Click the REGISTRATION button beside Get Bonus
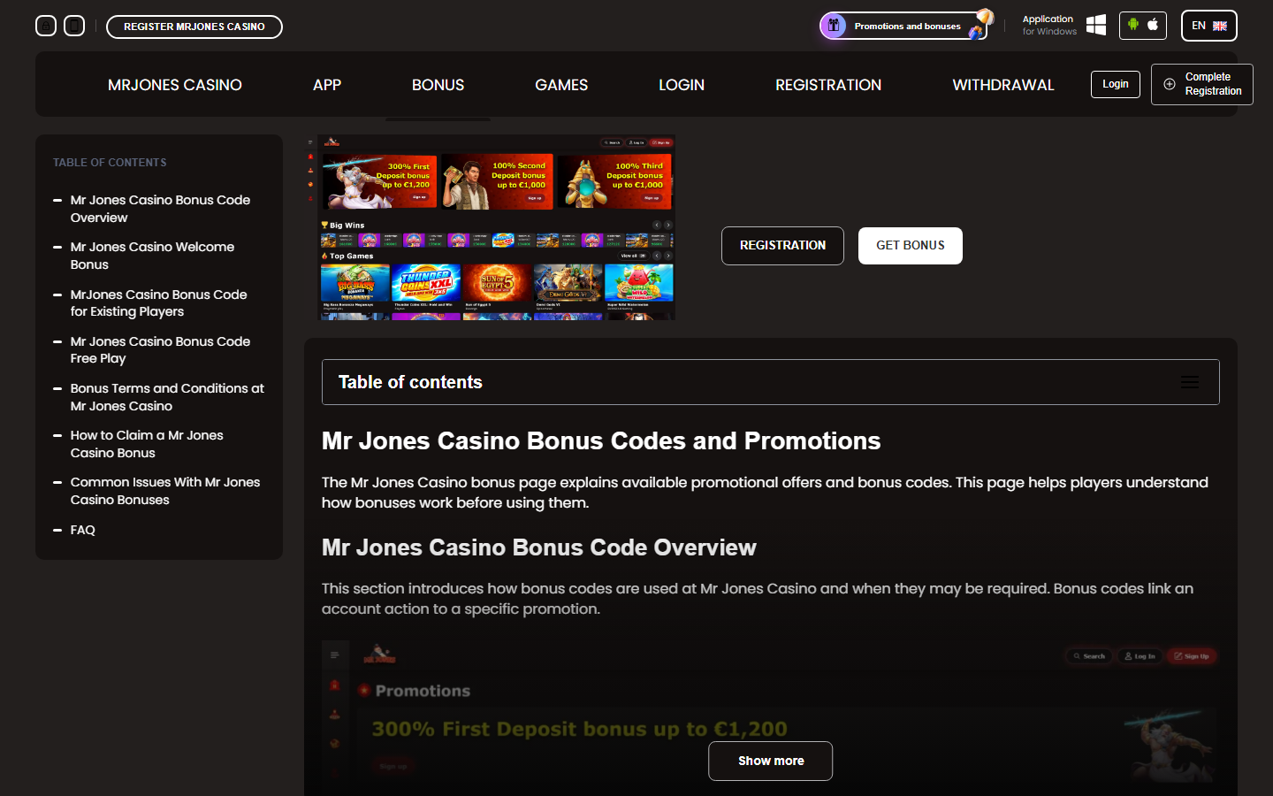The width and height of the screenshot is (1273, 796). point(782,246)
